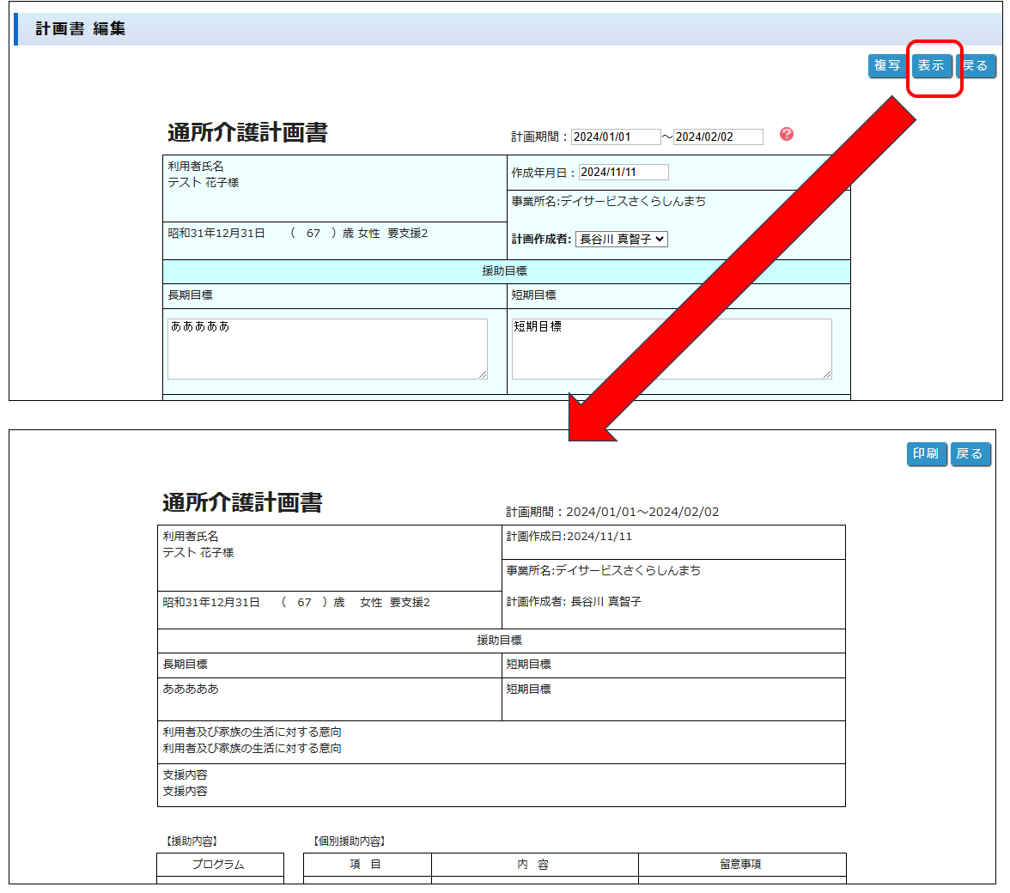Image resolution: width=1010 pixels, height=893 pixels.
Task: Click the plan period end date 2024/02/02 field
Action: click(717, 137)
